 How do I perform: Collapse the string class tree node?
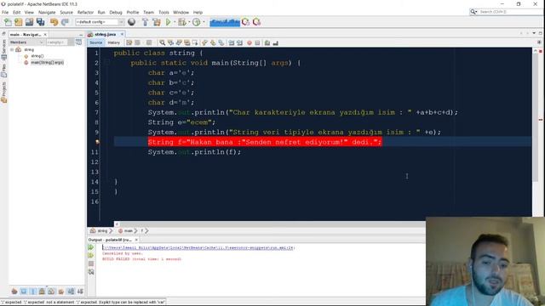pyautogui.click(x=12, y=49)
